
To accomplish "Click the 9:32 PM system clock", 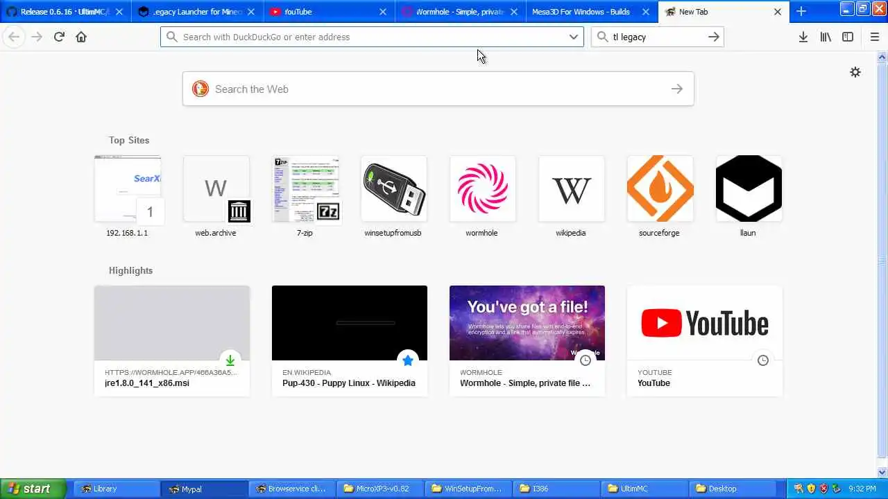I will (x=862, y=489).
